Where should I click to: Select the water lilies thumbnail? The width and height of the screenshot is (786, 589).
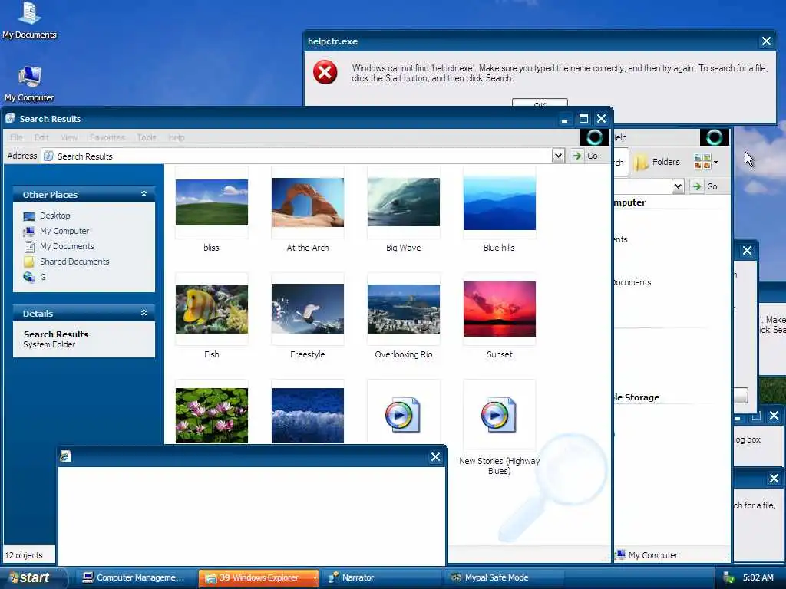212,415
